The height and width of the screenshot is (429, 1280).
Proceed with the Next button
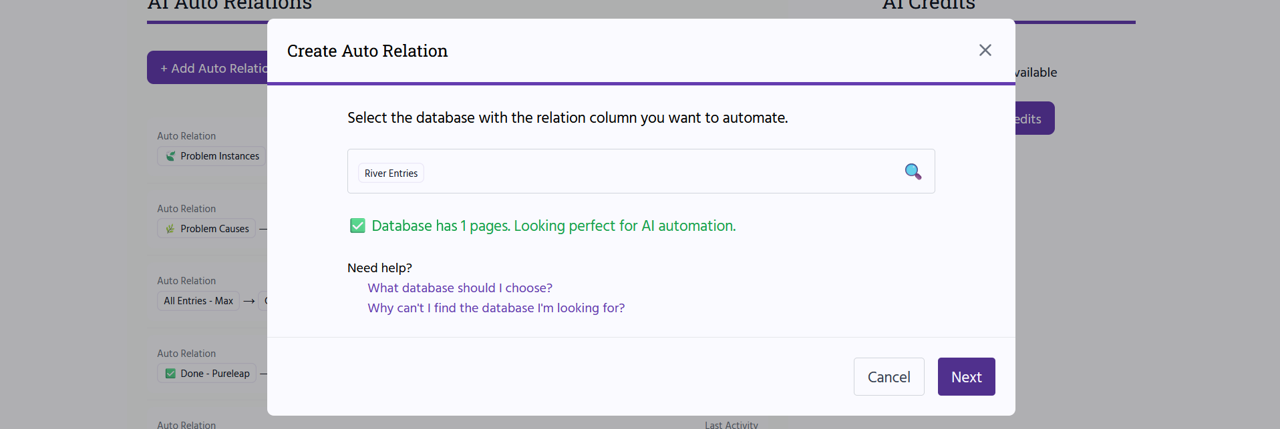coord(966,377)
